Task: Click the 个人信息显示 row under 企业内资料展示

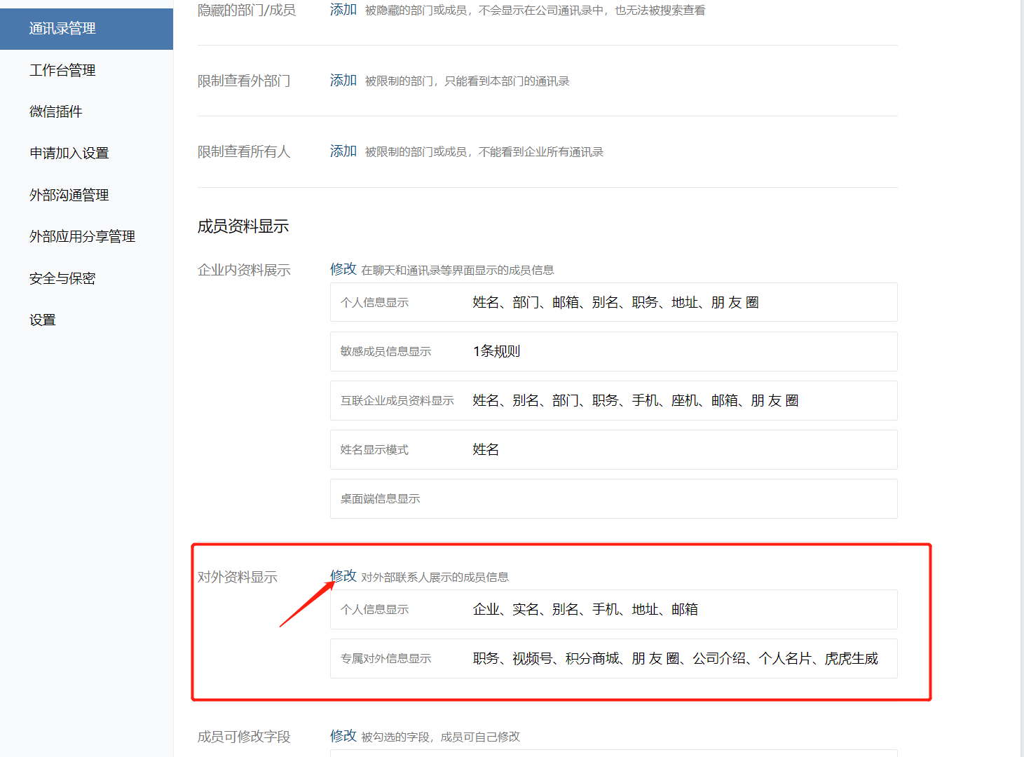Action: pyautogui.click(x=613, y=302)
